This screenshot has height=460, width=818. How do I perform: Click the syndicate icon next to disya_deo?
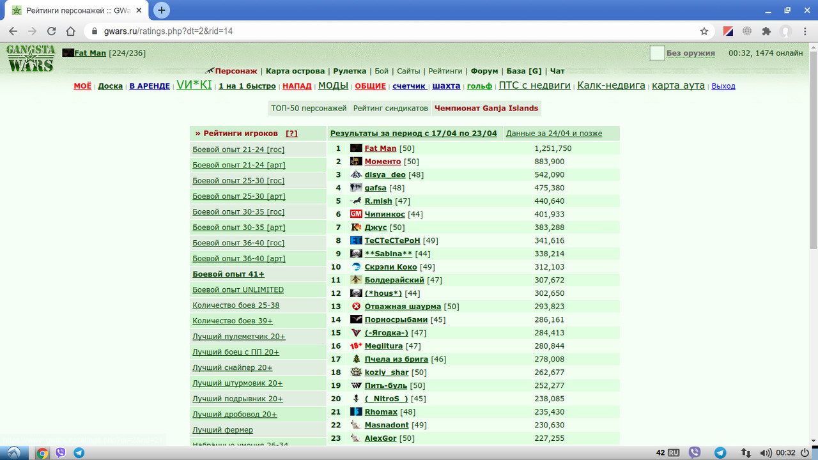coord(356,174)
